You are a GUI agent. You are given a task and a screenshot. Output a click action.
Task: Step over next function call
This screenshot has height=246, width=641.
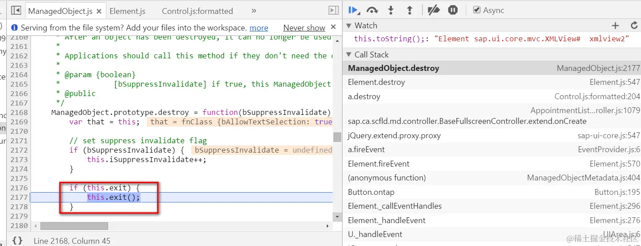pos(372,10)
